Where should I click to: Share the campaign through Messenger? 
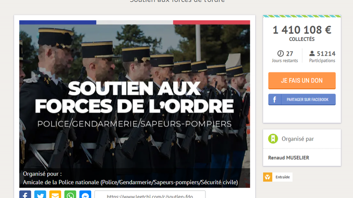coord(85,195)
